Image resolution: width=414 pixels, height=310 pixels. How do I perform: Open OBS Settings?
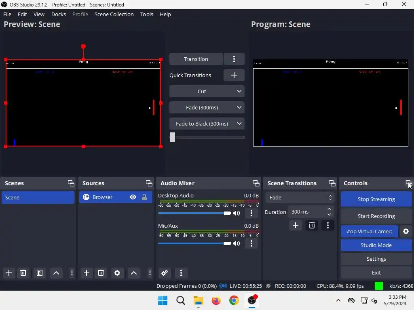tap(376, 259)
